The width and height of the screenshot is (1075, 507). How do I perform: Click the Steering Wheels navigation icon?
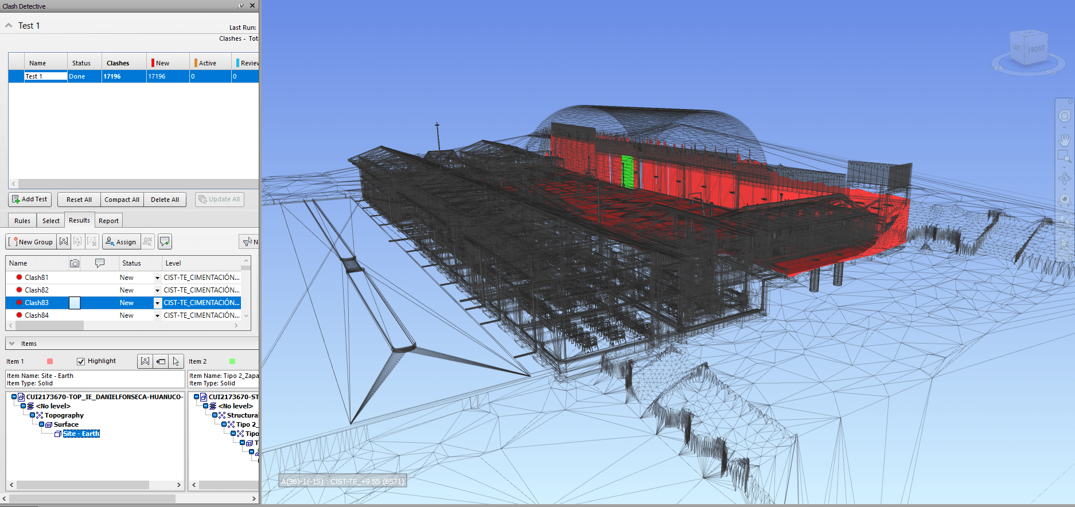click(x=1064, y=116)
